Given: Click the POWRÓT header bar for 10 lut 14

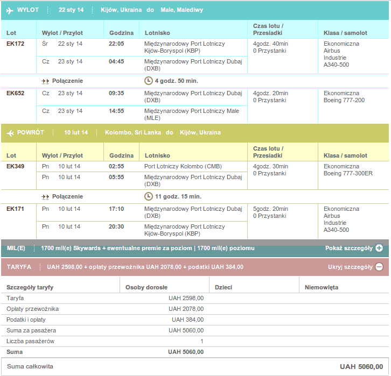Looking at the screenshot, I should (x=195, y=133).
